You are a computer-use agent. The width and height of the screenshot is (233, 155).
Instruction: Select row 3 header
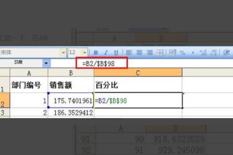tap(5, 113)
